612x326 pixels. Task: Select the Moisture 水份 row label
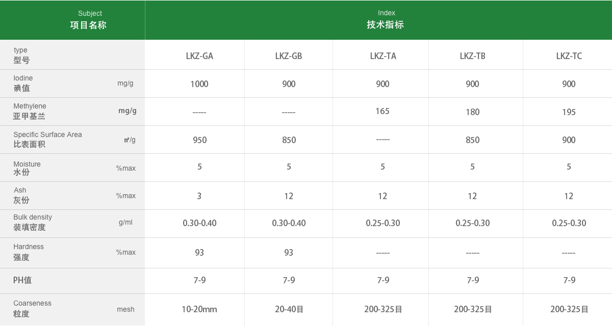coord(27,168)
